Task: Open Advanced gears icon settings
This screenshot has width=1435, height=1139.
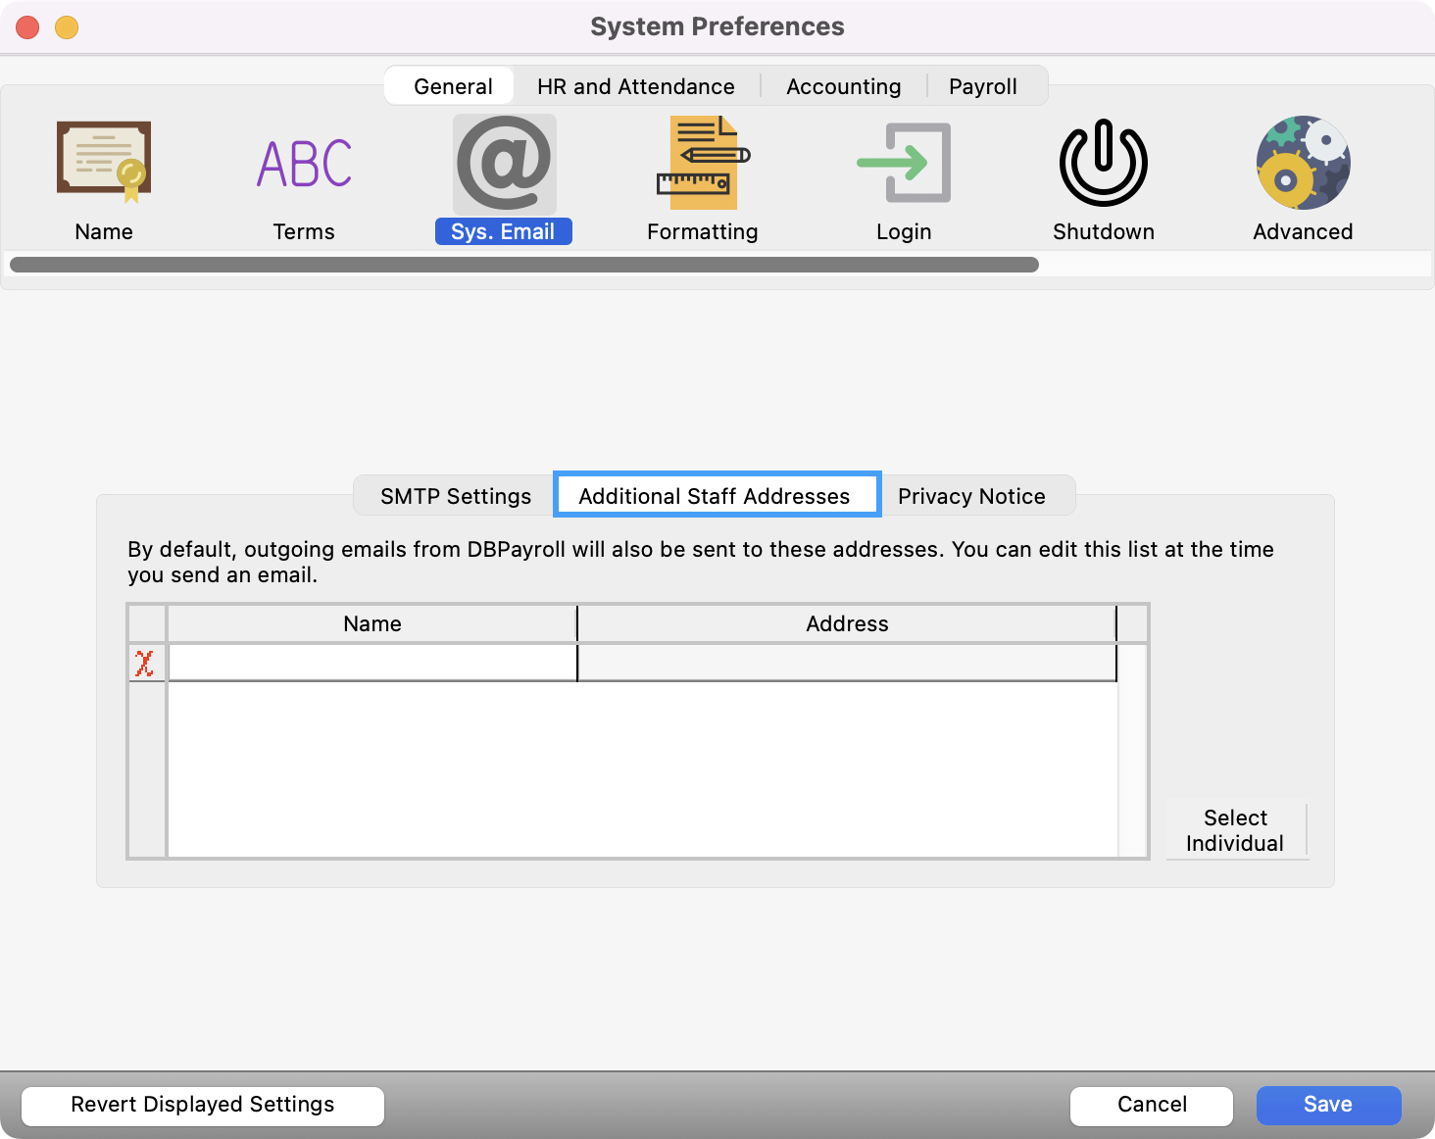Action: [x=1303, y=163]
